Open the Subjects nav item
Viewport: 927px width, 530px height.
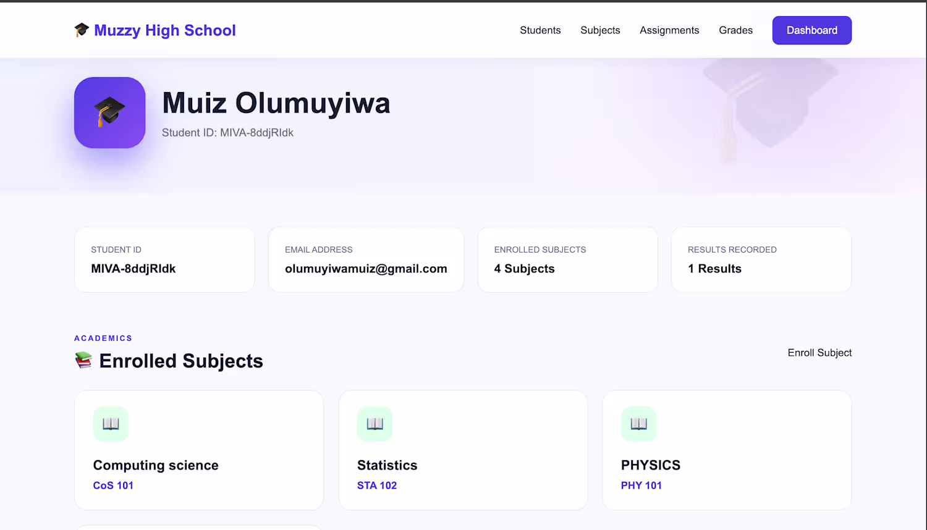[600, 30]
